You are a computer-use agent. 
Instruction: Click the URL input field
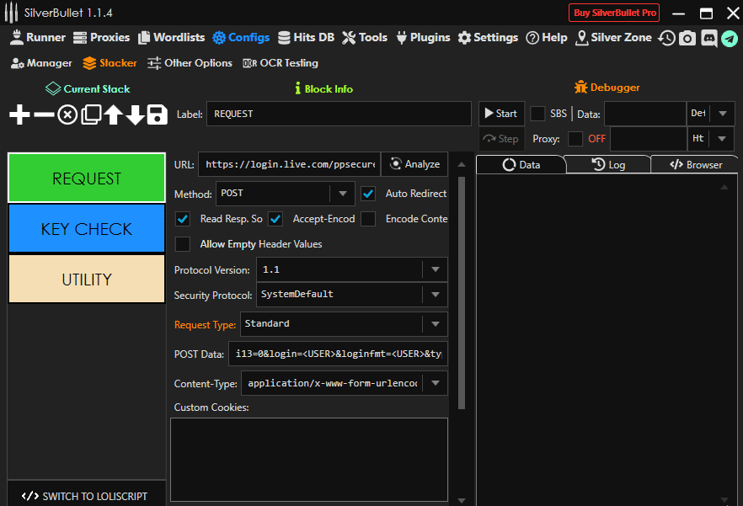289,164
